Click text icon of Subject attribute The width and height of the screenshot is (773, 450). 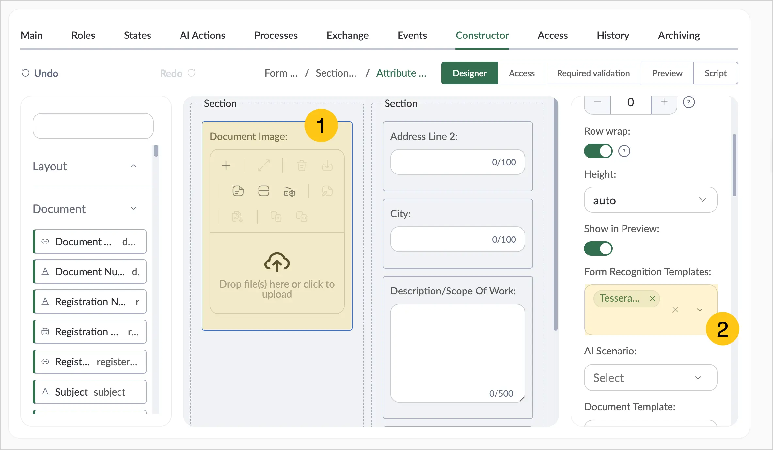(x=45, y=392)
